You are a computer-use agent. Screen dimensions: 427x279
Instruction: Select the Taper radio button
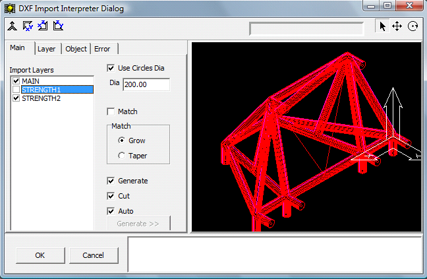[121, 156]
